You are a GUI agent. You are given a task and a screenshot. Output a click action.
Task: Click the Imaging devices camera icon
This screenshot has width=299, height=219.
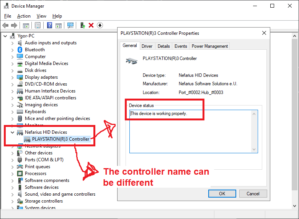pos(20,105)
